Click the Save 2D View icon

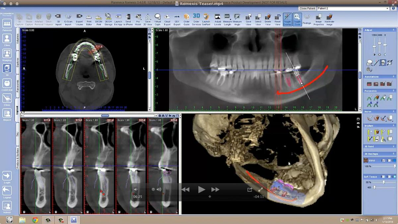(x=148, y=20)
